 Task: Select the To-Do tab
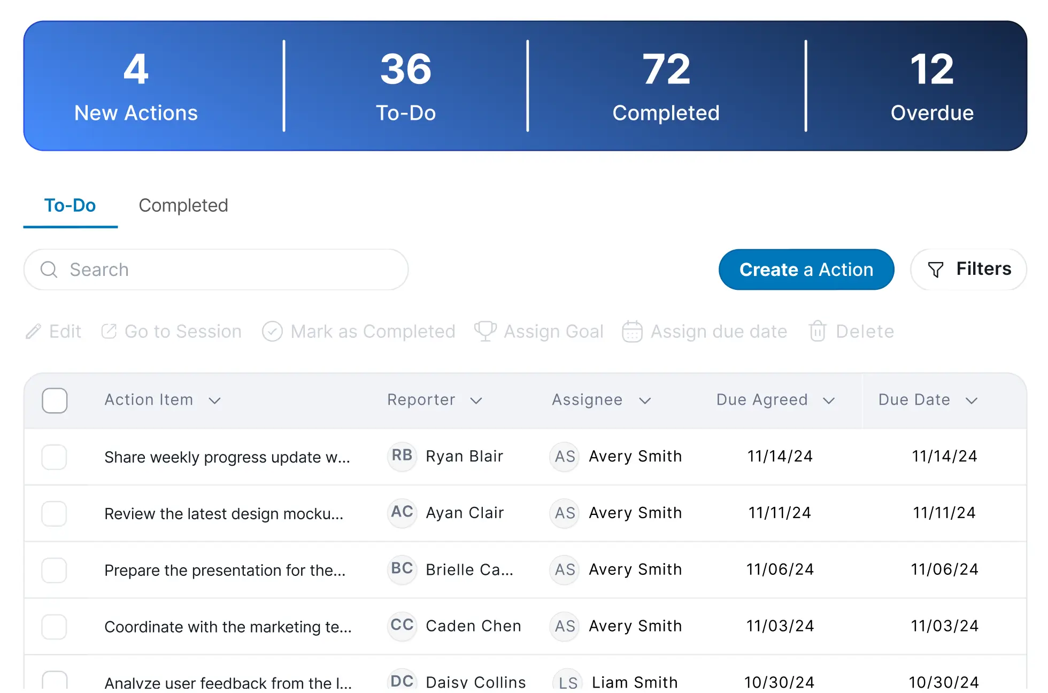(x=70, y=205)
